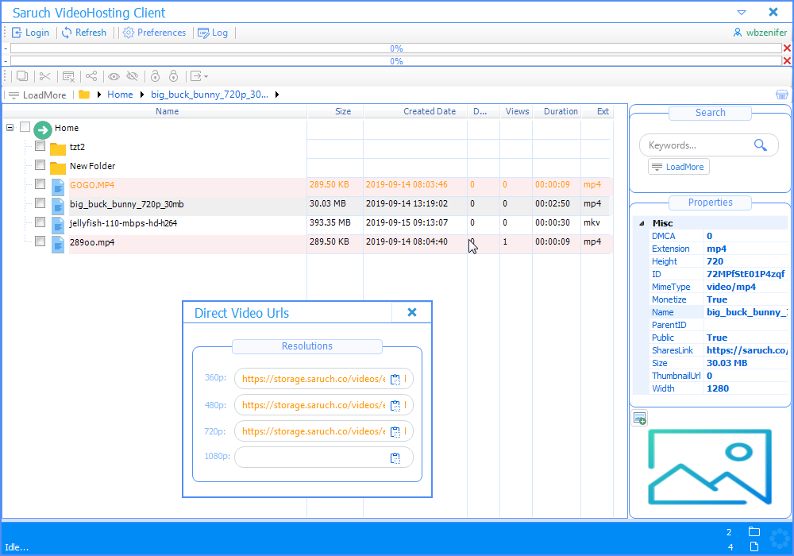
Task: Click the wbzenifer user account label
Action: pos(760,33)
